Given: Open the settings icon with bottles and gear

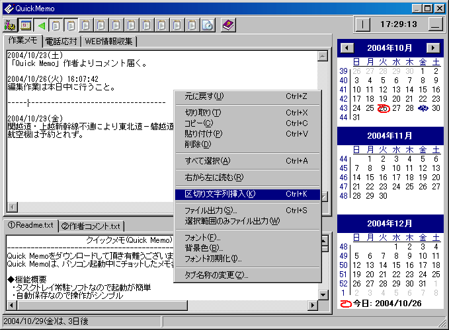Looking at the screenshot, I should point(11,26).
